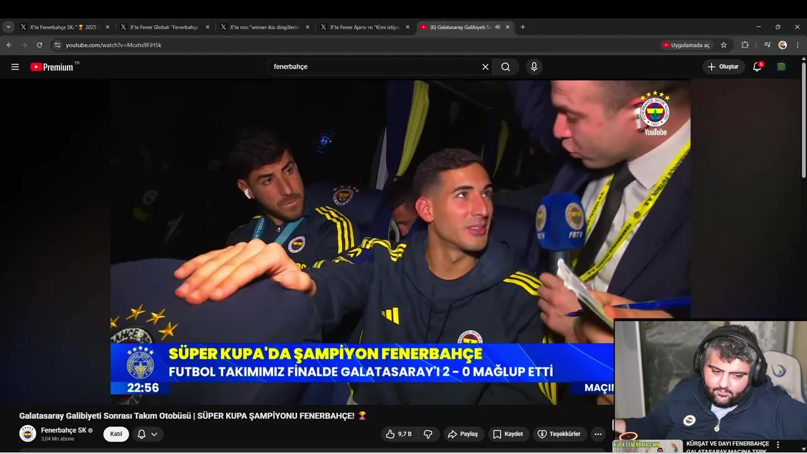Viewport: 807px width, 454px height.
Task: View site information icon in address bar
Action: pos(57,45)
